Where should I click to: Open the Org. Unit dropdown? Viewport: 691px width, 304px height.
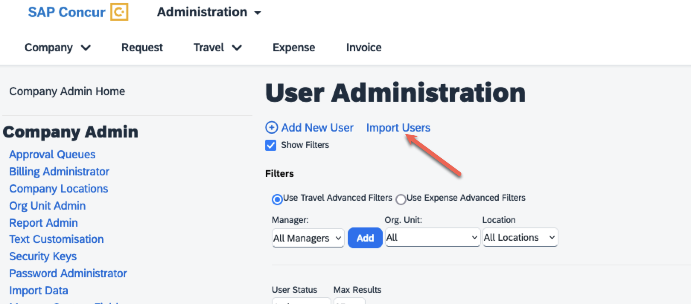point(432,237)
